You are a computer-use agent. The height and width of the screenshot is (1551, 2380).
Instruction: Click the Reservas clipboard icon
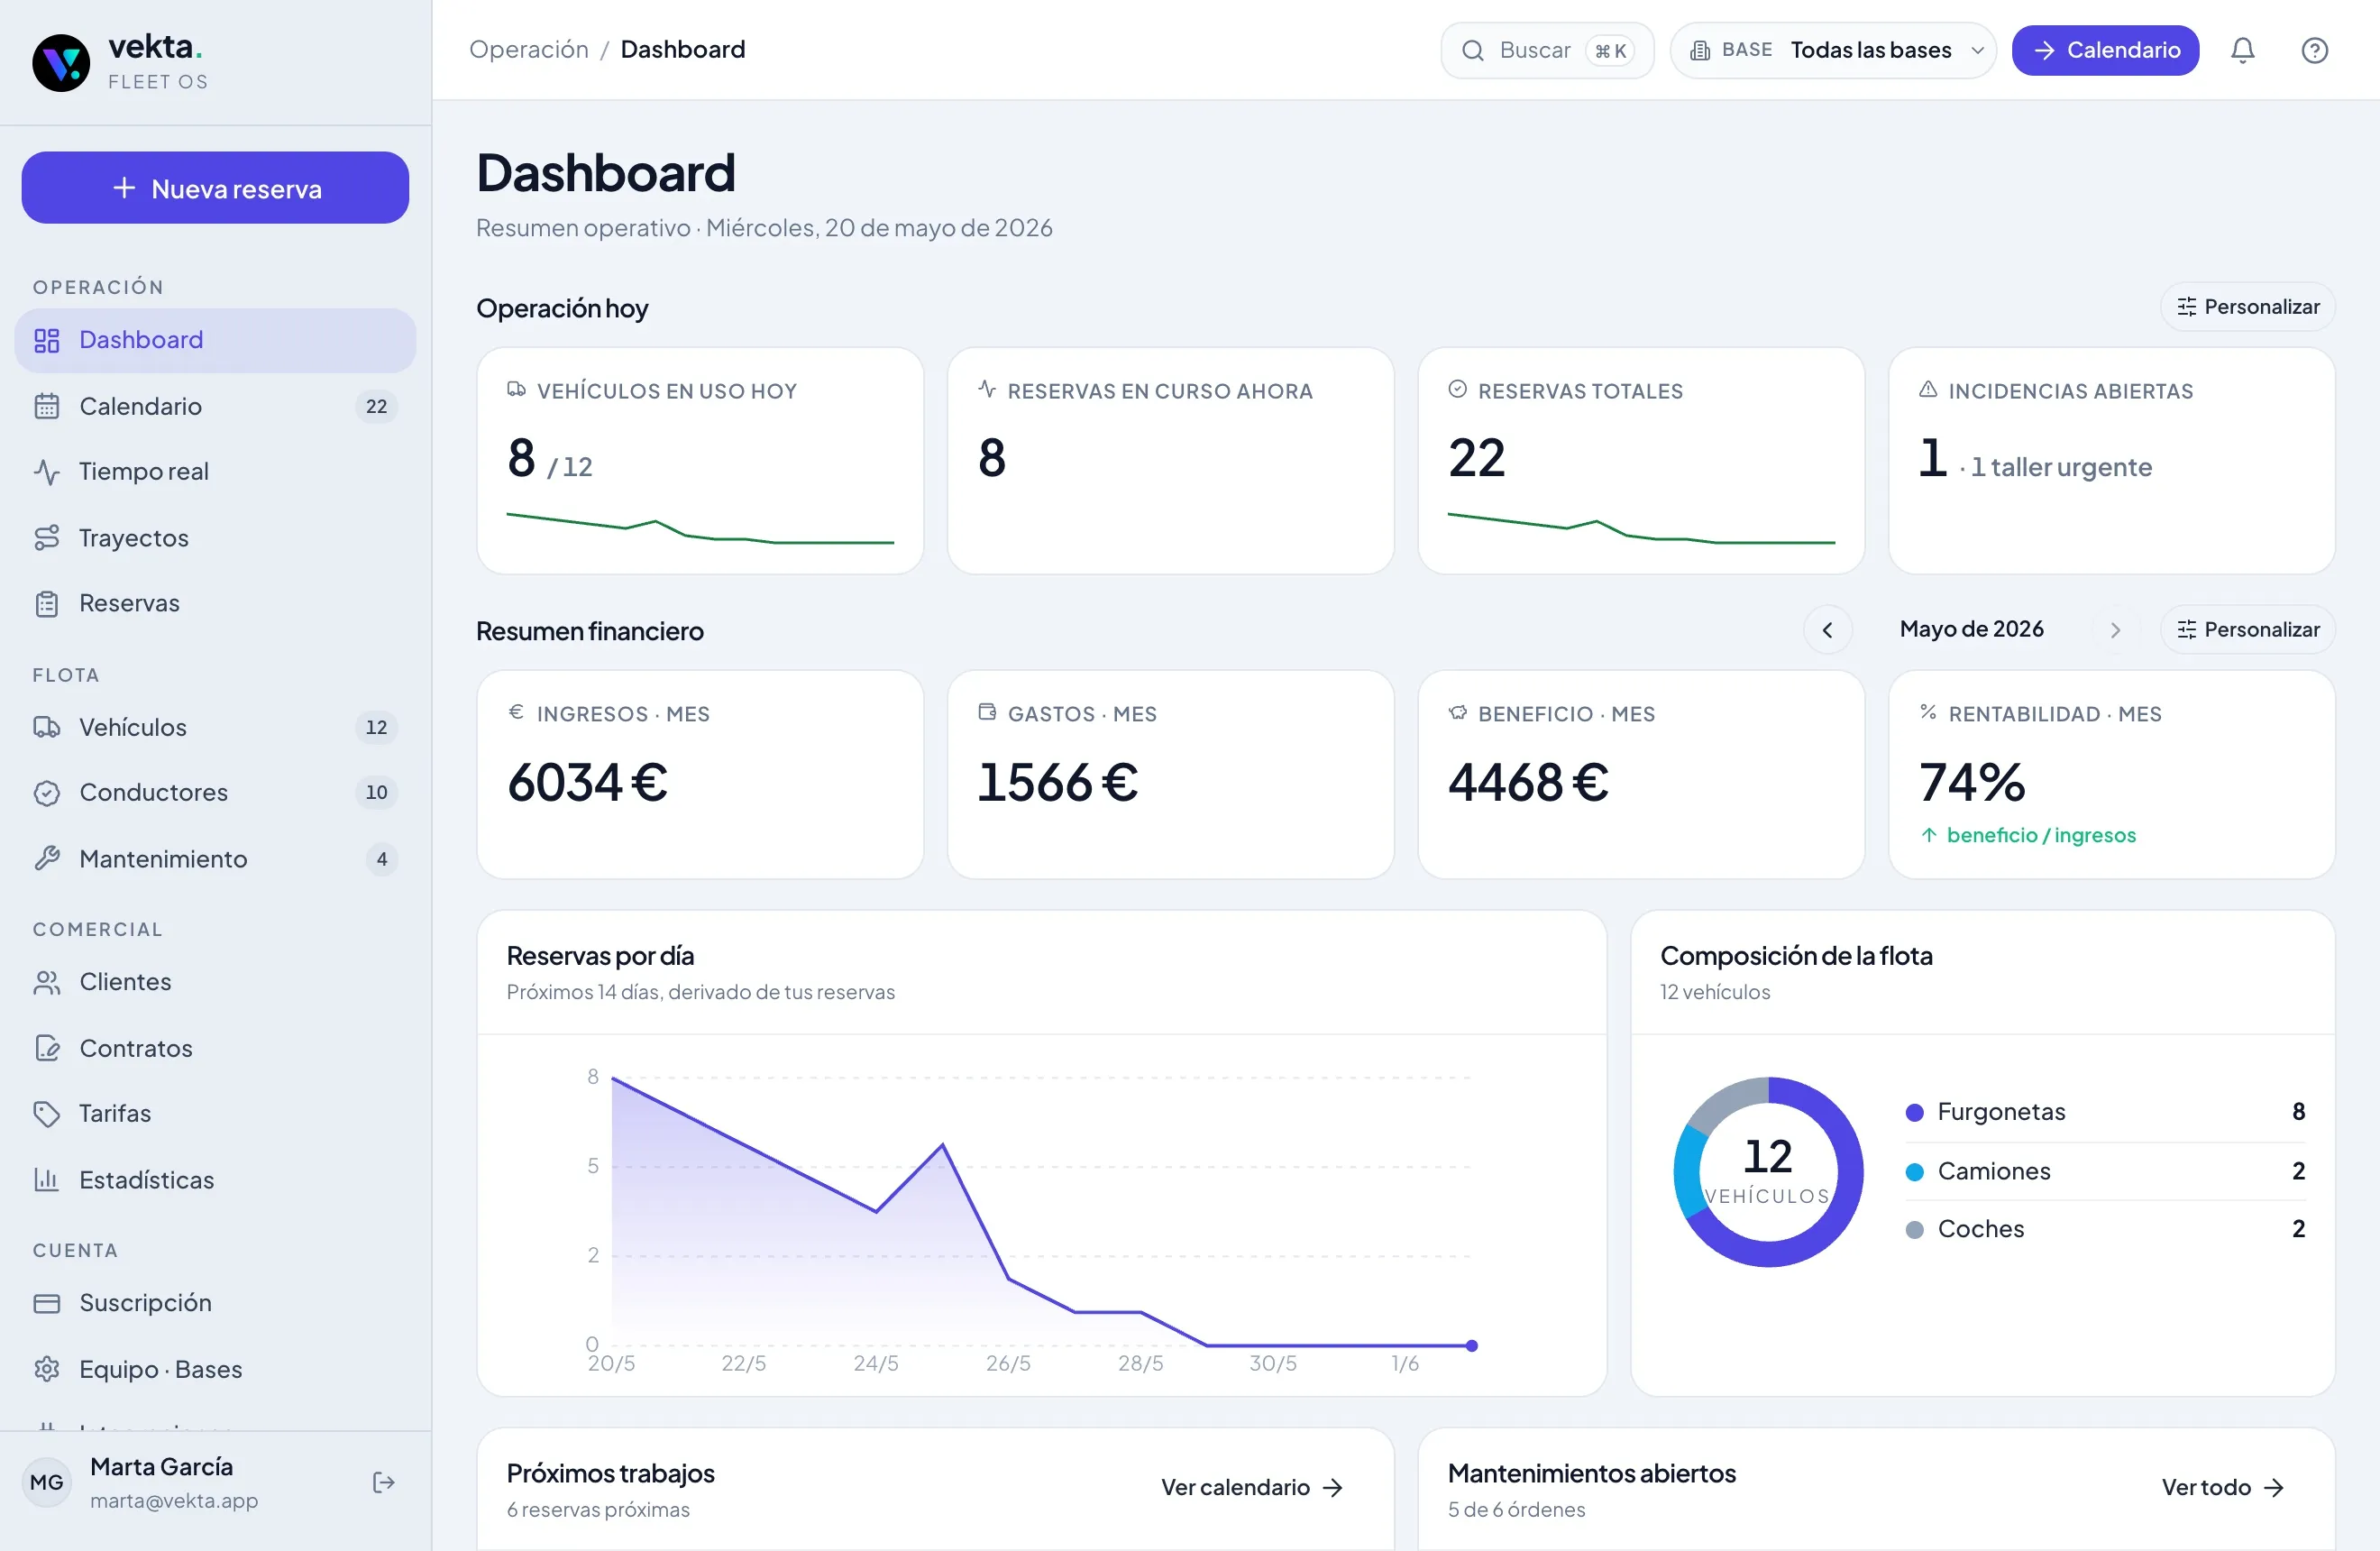click(x=47, y=603)
